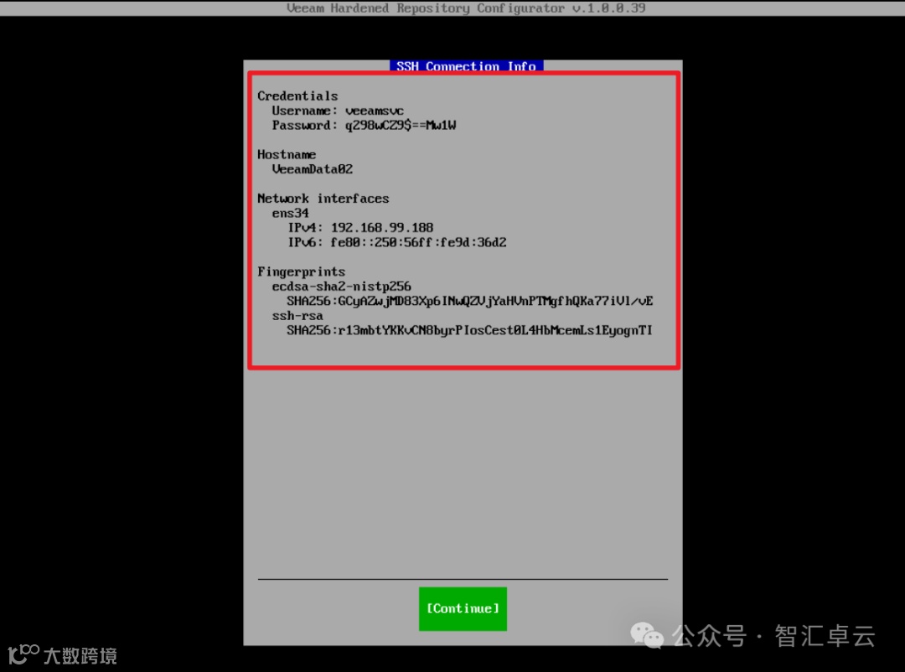
Task: Click the Fingerprints heading
Action: [302, 272]
